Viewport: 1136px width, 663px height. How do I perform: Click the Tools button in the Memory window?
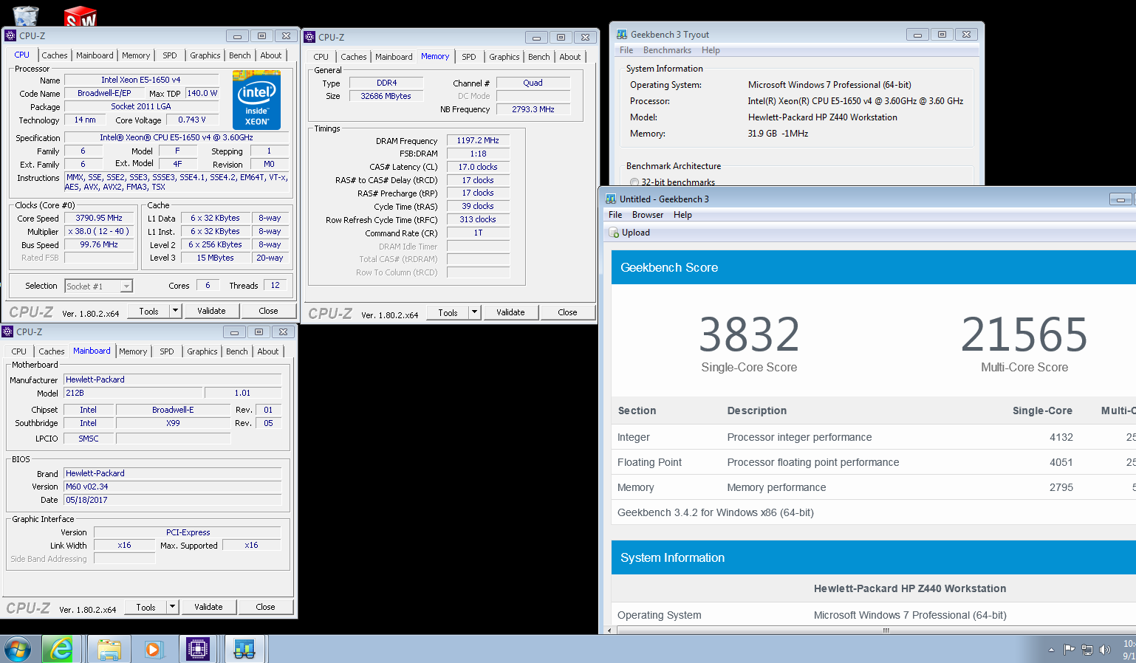tap(448, 312)
